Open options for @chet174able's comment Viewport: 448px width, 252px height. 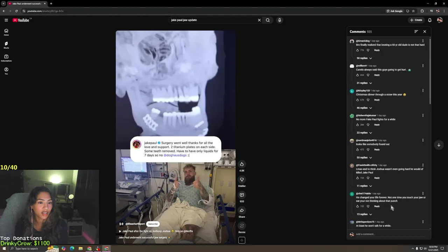pyautogui.click(x=423, y=194)
